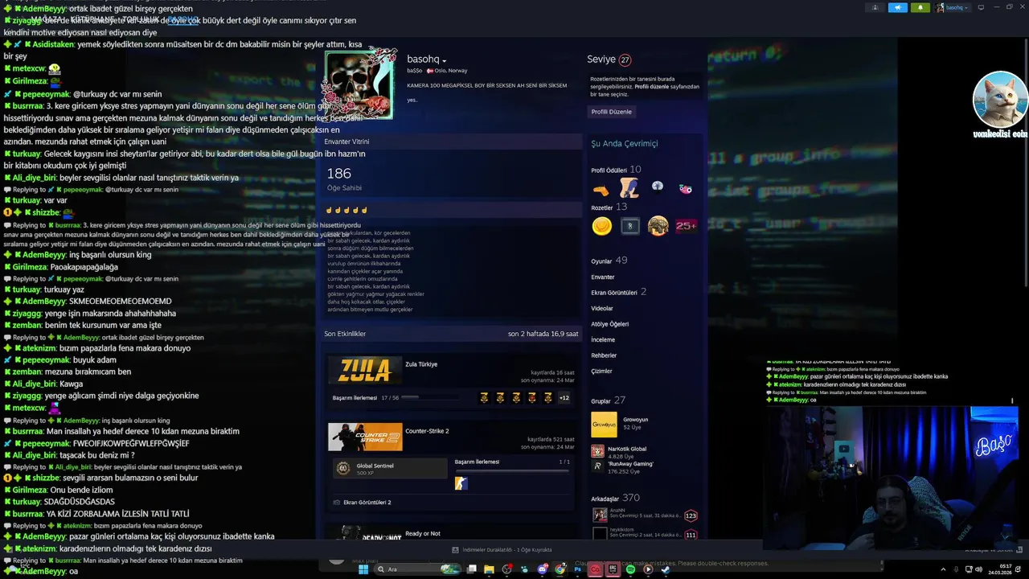Viewport: 1029px width, 579px height.
Task: Open the Windows Start button
Action: 363,569
